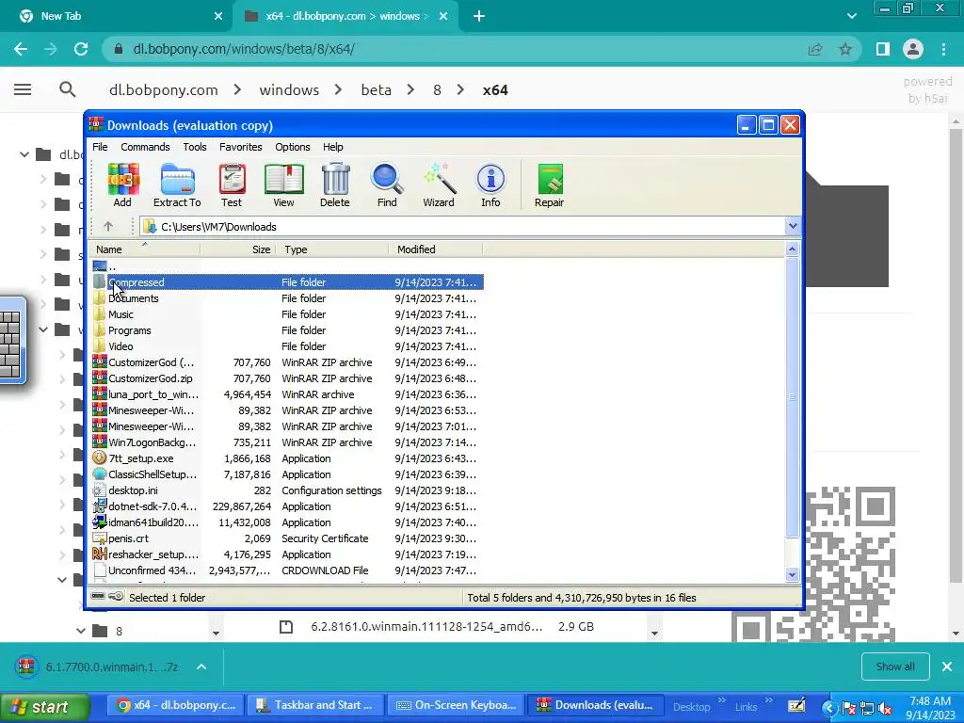
Task: Select CustomizerGod.zip in the list
Action: [286, 378]
